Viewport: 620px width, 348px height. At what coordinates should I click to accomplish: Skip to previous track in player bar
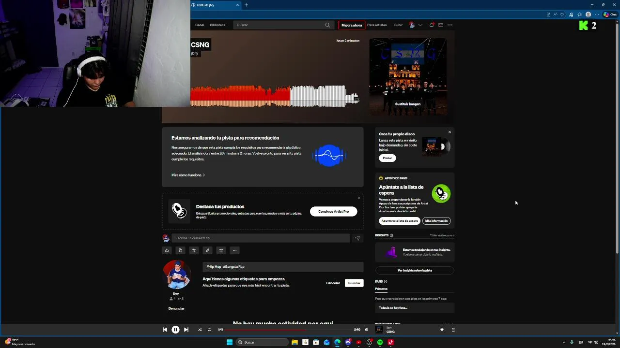point(165,330)
